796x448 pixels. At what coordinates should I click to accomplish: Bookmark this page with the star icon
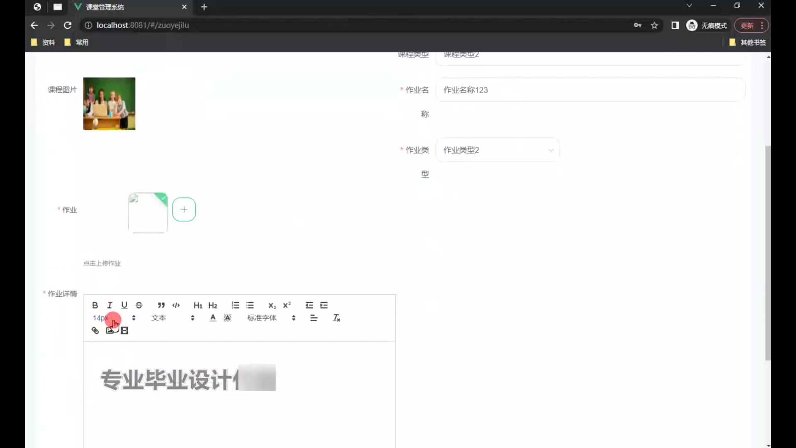coord(654,25)
